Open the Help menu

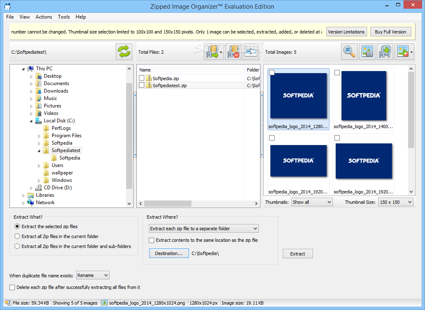tap(81, 17)
